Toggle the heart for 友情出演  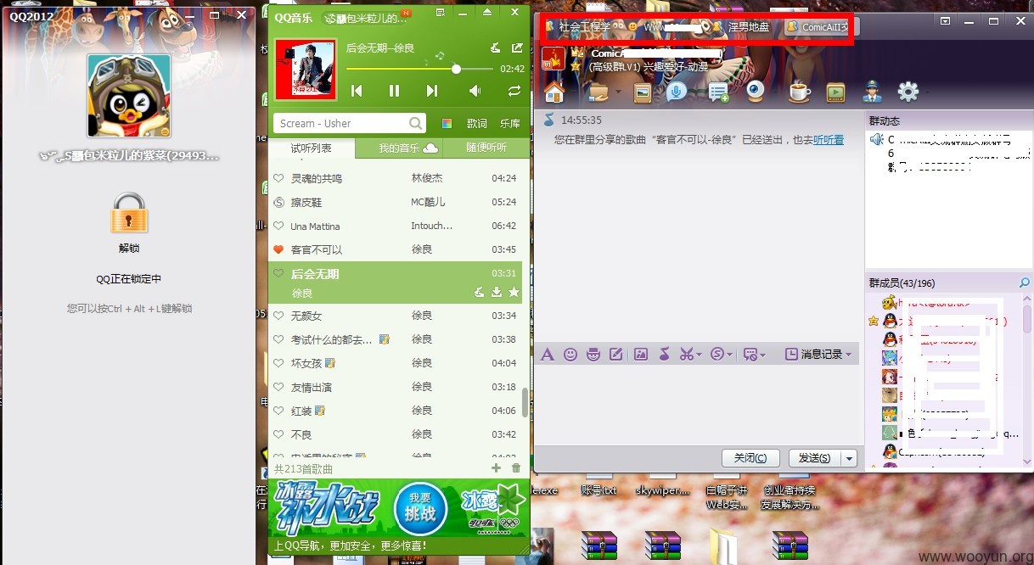278,387
